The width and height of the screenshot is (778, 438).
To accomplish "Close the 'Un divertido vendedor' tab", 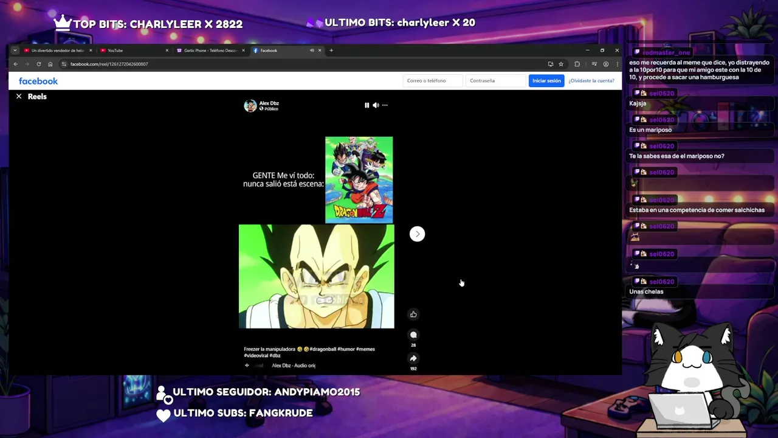I will click(91, 50).
